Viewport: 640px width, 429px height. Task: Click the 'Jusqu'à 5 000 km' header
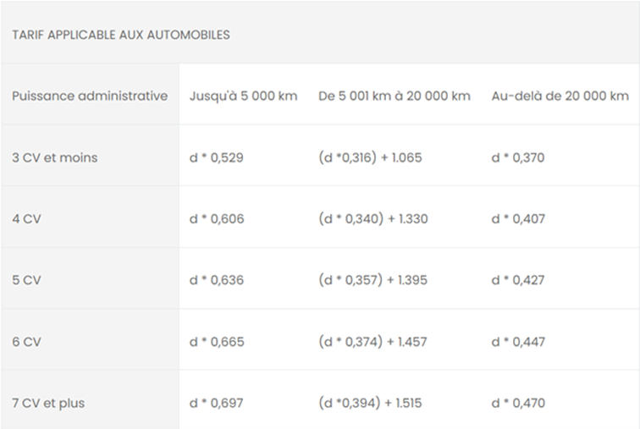243,96
